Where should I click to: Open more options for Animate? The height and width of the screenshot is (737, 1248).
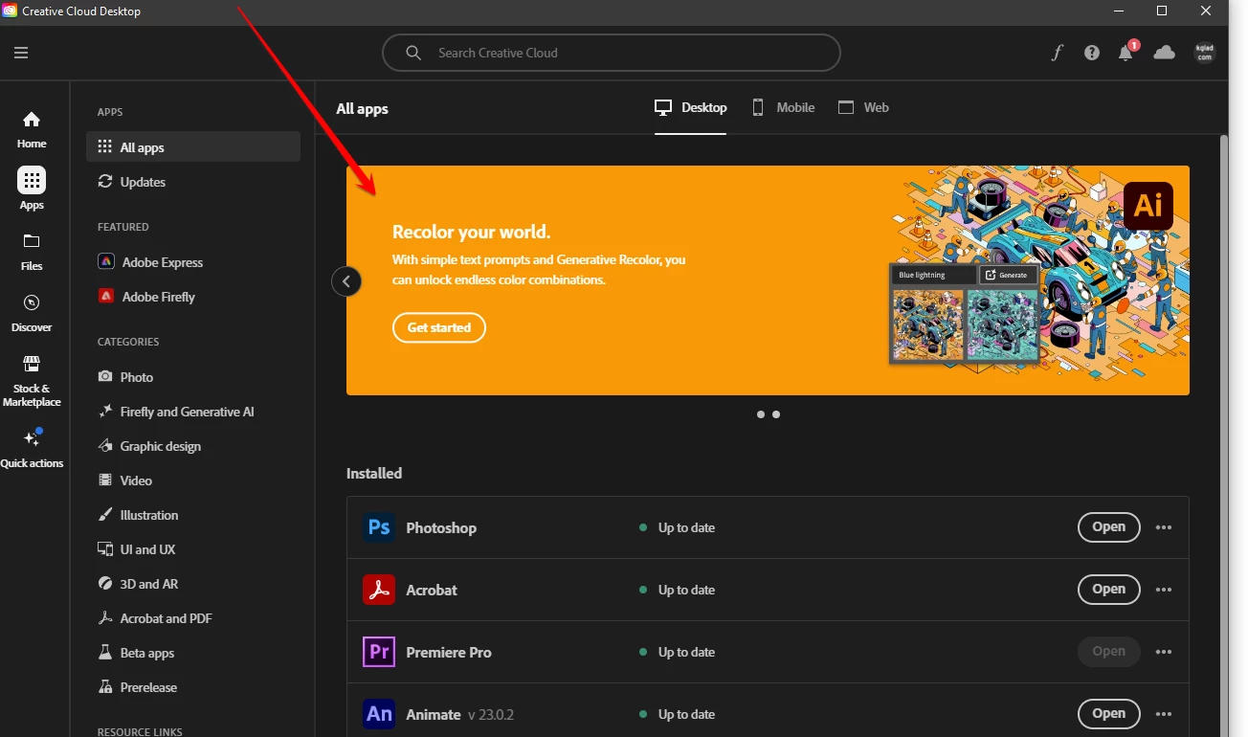coord(1164,714)
